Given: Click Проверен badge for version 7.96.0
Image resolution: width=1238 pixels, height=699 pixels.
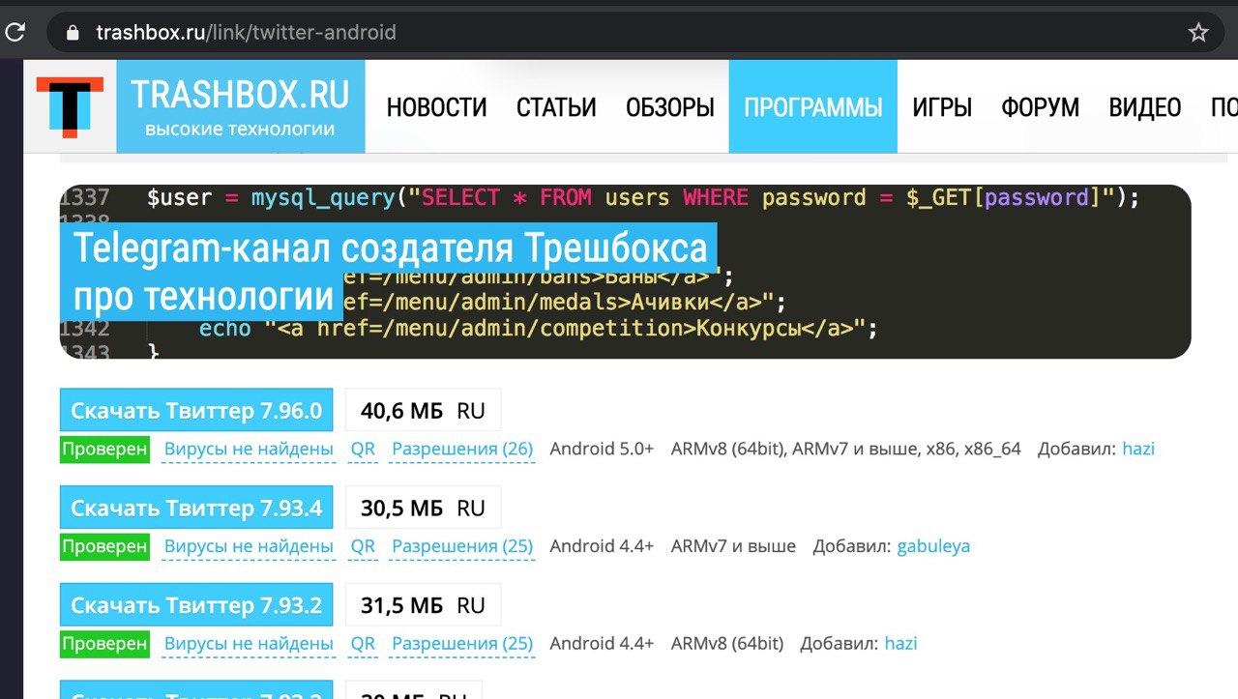Looking at the screenshot, I should point(104,449).
